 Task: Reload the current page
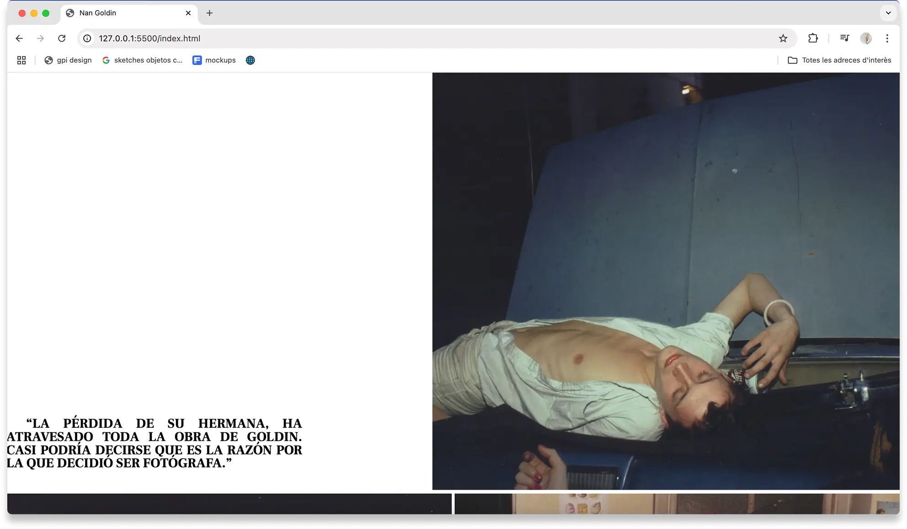(62, 38)
